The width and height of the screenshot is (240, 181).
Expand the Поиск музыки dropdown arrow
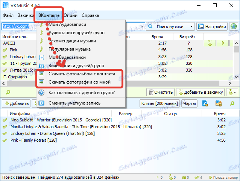pyautogui.click(x=191, y=27)
